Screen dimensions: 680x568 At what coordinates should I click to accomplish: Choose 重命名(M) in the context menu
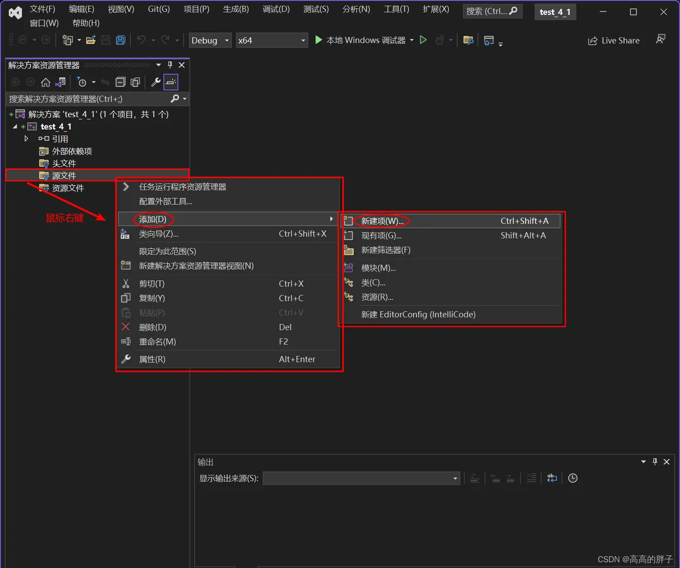(x=228, y=342)
